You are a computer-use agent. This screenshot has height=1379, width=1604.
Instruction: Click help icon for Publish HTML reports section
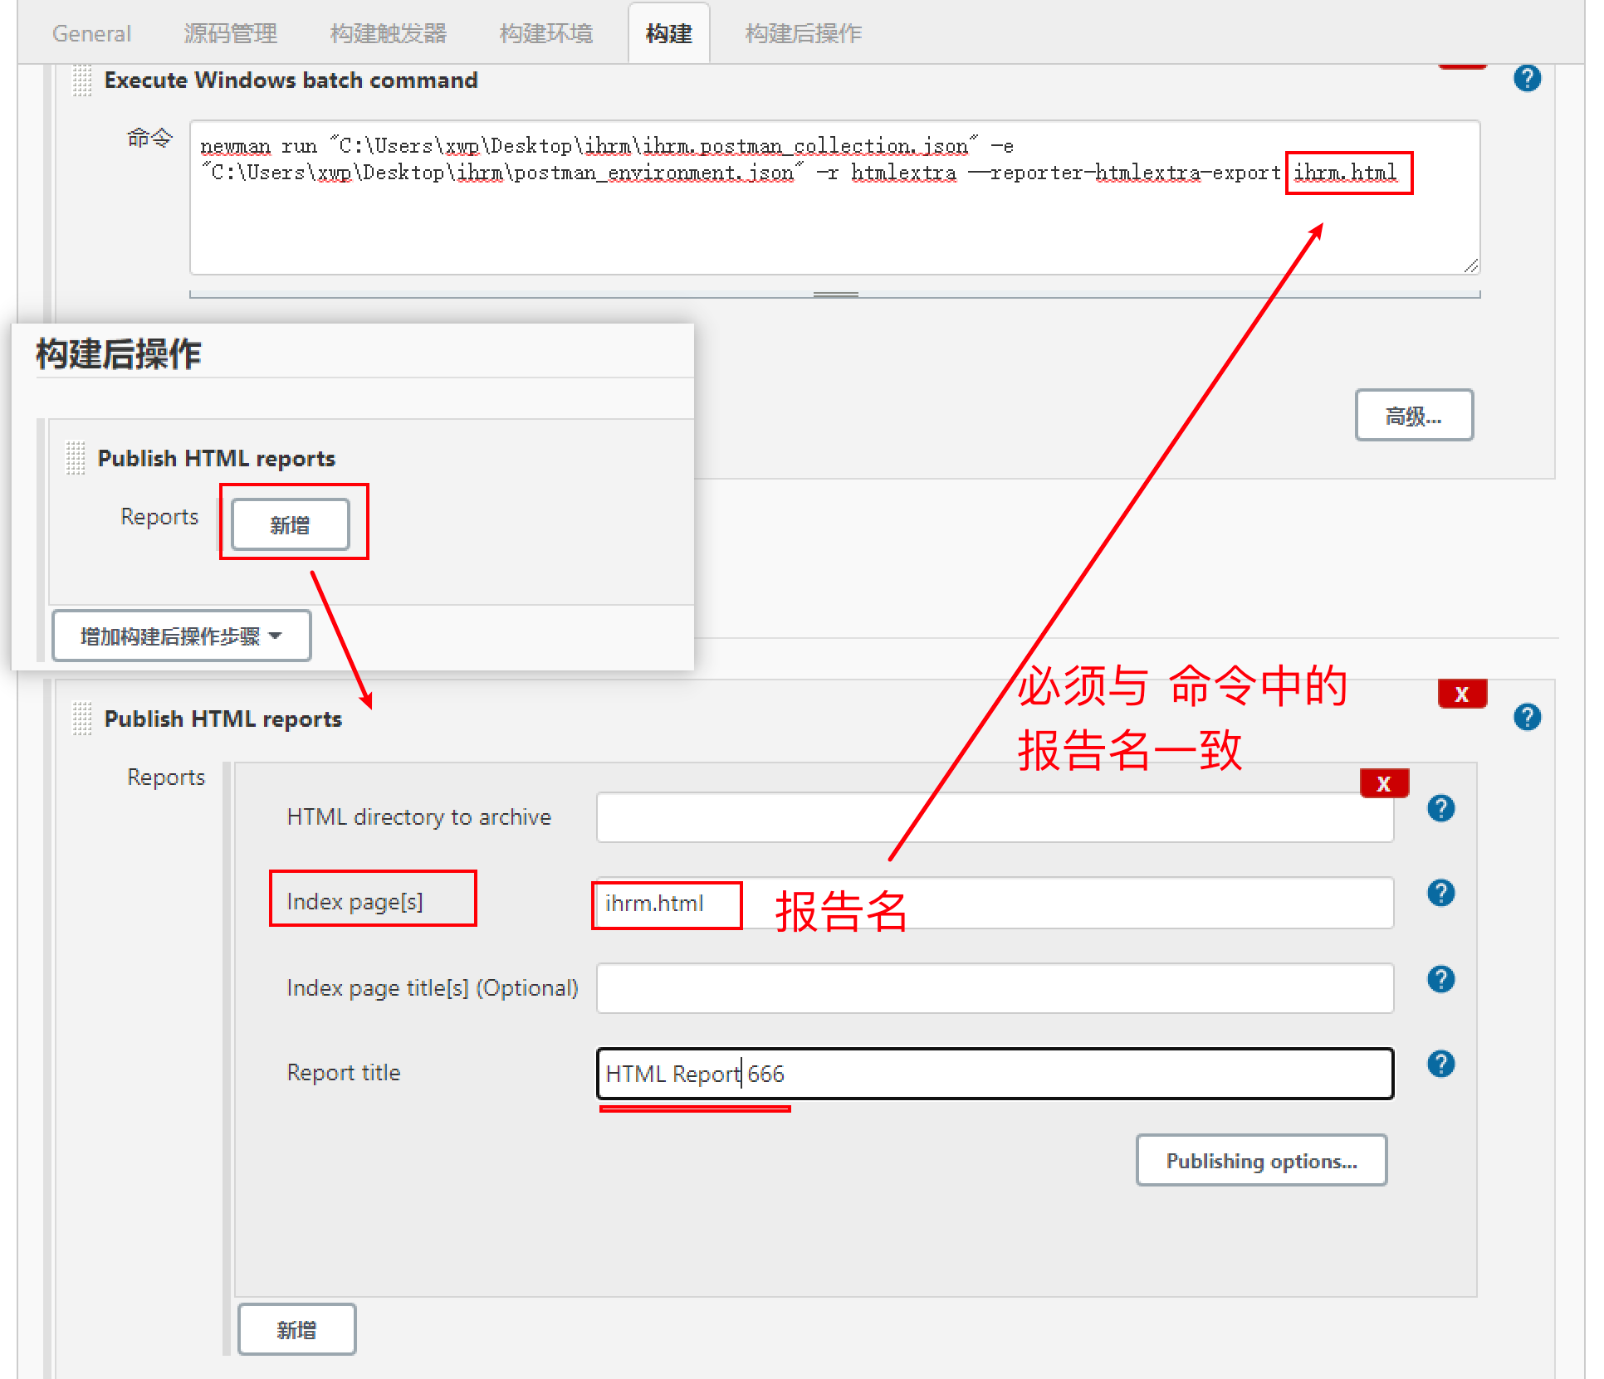point(1526,717)
